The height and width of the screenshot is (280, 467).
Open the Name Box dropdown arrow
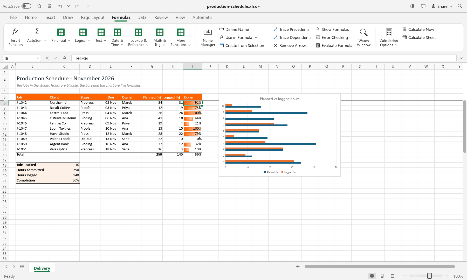point(38,58)
